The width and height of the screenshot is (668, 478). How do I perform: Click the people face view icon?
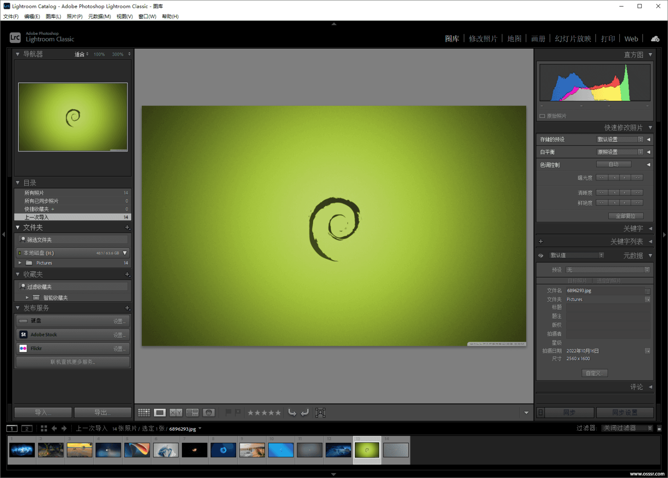pyautogui.click(x=209, y=412)
